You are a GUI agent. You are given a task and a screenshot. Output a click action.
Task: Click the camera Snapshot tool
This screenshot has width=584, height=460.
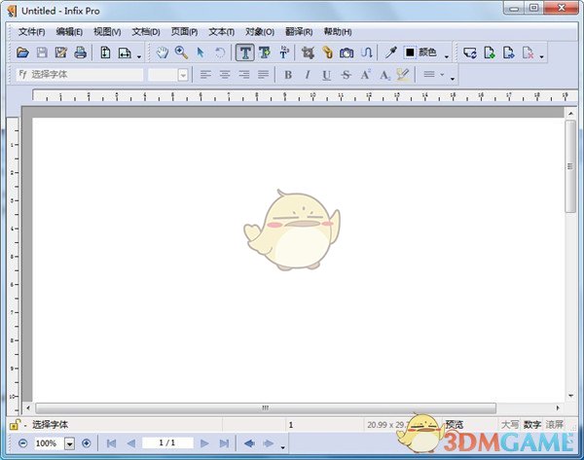tap(347, 53)
